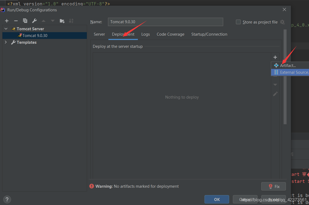The image size is (309, 205).
Task: Click the Warning: No artifacts marked text
Action: [137, 186]
